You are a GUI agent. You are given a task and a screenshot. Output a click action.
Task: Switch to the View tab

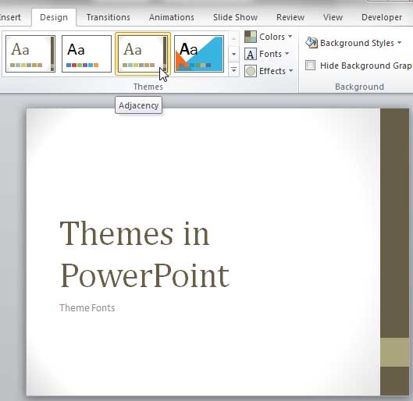333,17
